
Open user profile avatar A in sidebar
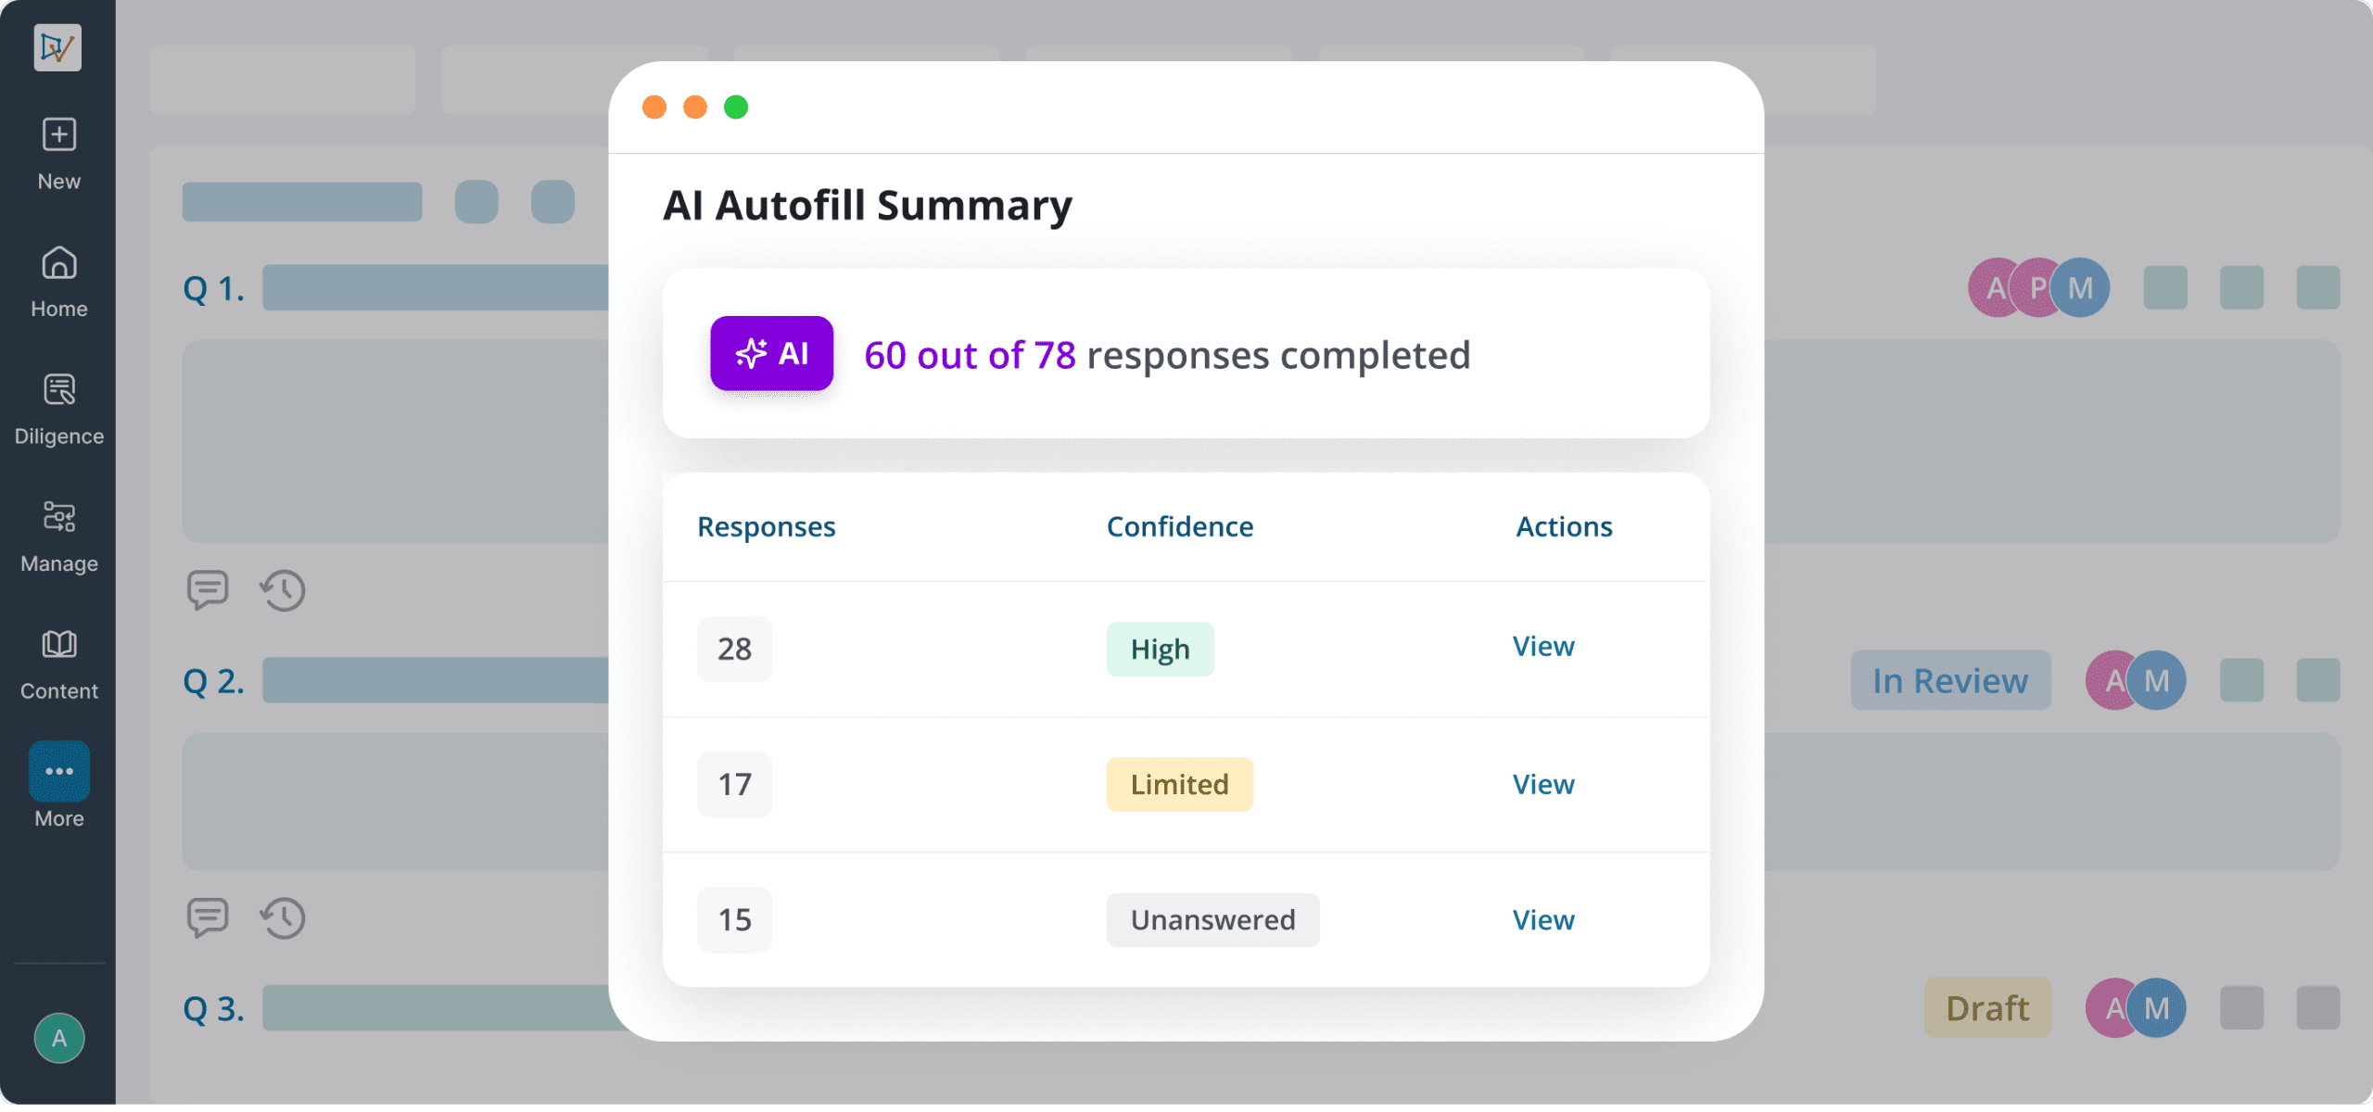point(59,1038)
